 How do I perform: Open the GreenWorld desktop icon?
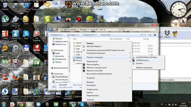point(36,64)
